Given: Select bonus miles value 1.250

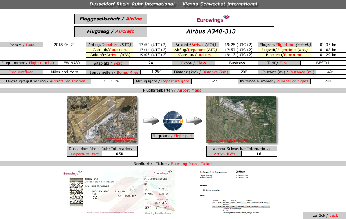Looking at the screenshot, I should coord(156,72).
